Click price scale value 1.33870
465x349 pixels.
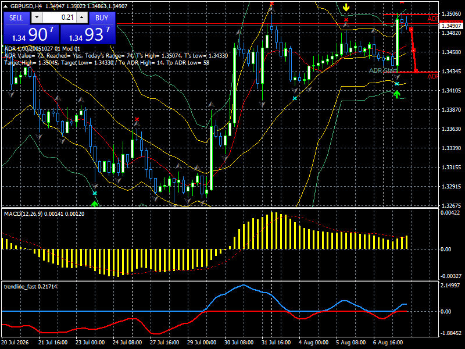click(x=452, y=109)
